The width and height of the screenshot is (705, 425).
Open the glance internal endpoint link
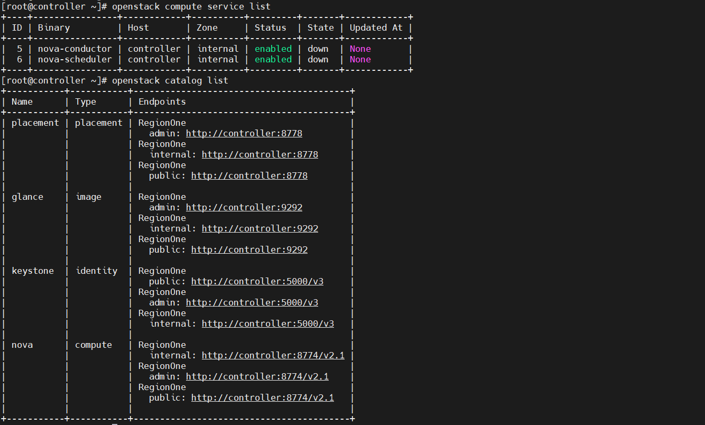[x=259, y=228]
